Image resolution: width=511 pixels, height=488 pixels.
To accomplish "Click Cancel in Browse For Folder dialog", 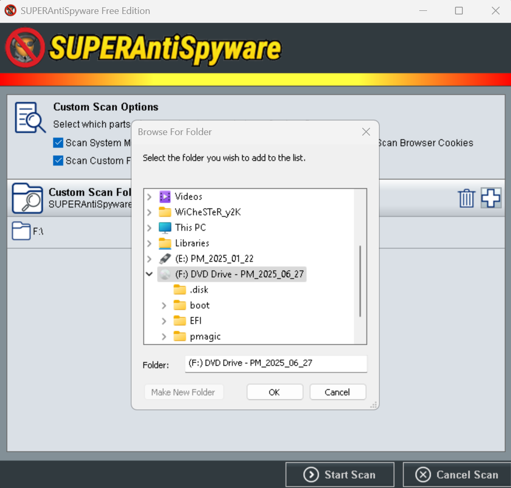I will point(337,392).
